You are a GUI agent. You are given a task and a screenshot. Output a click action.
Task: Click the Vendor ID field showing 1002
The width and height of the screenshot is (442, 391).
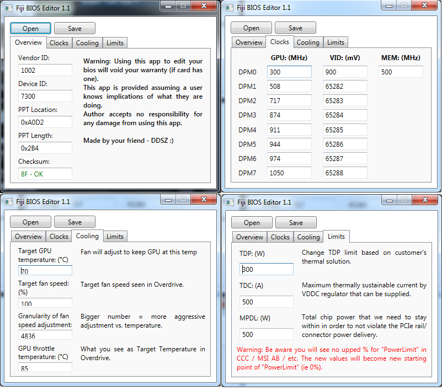[x=45, y=70]
